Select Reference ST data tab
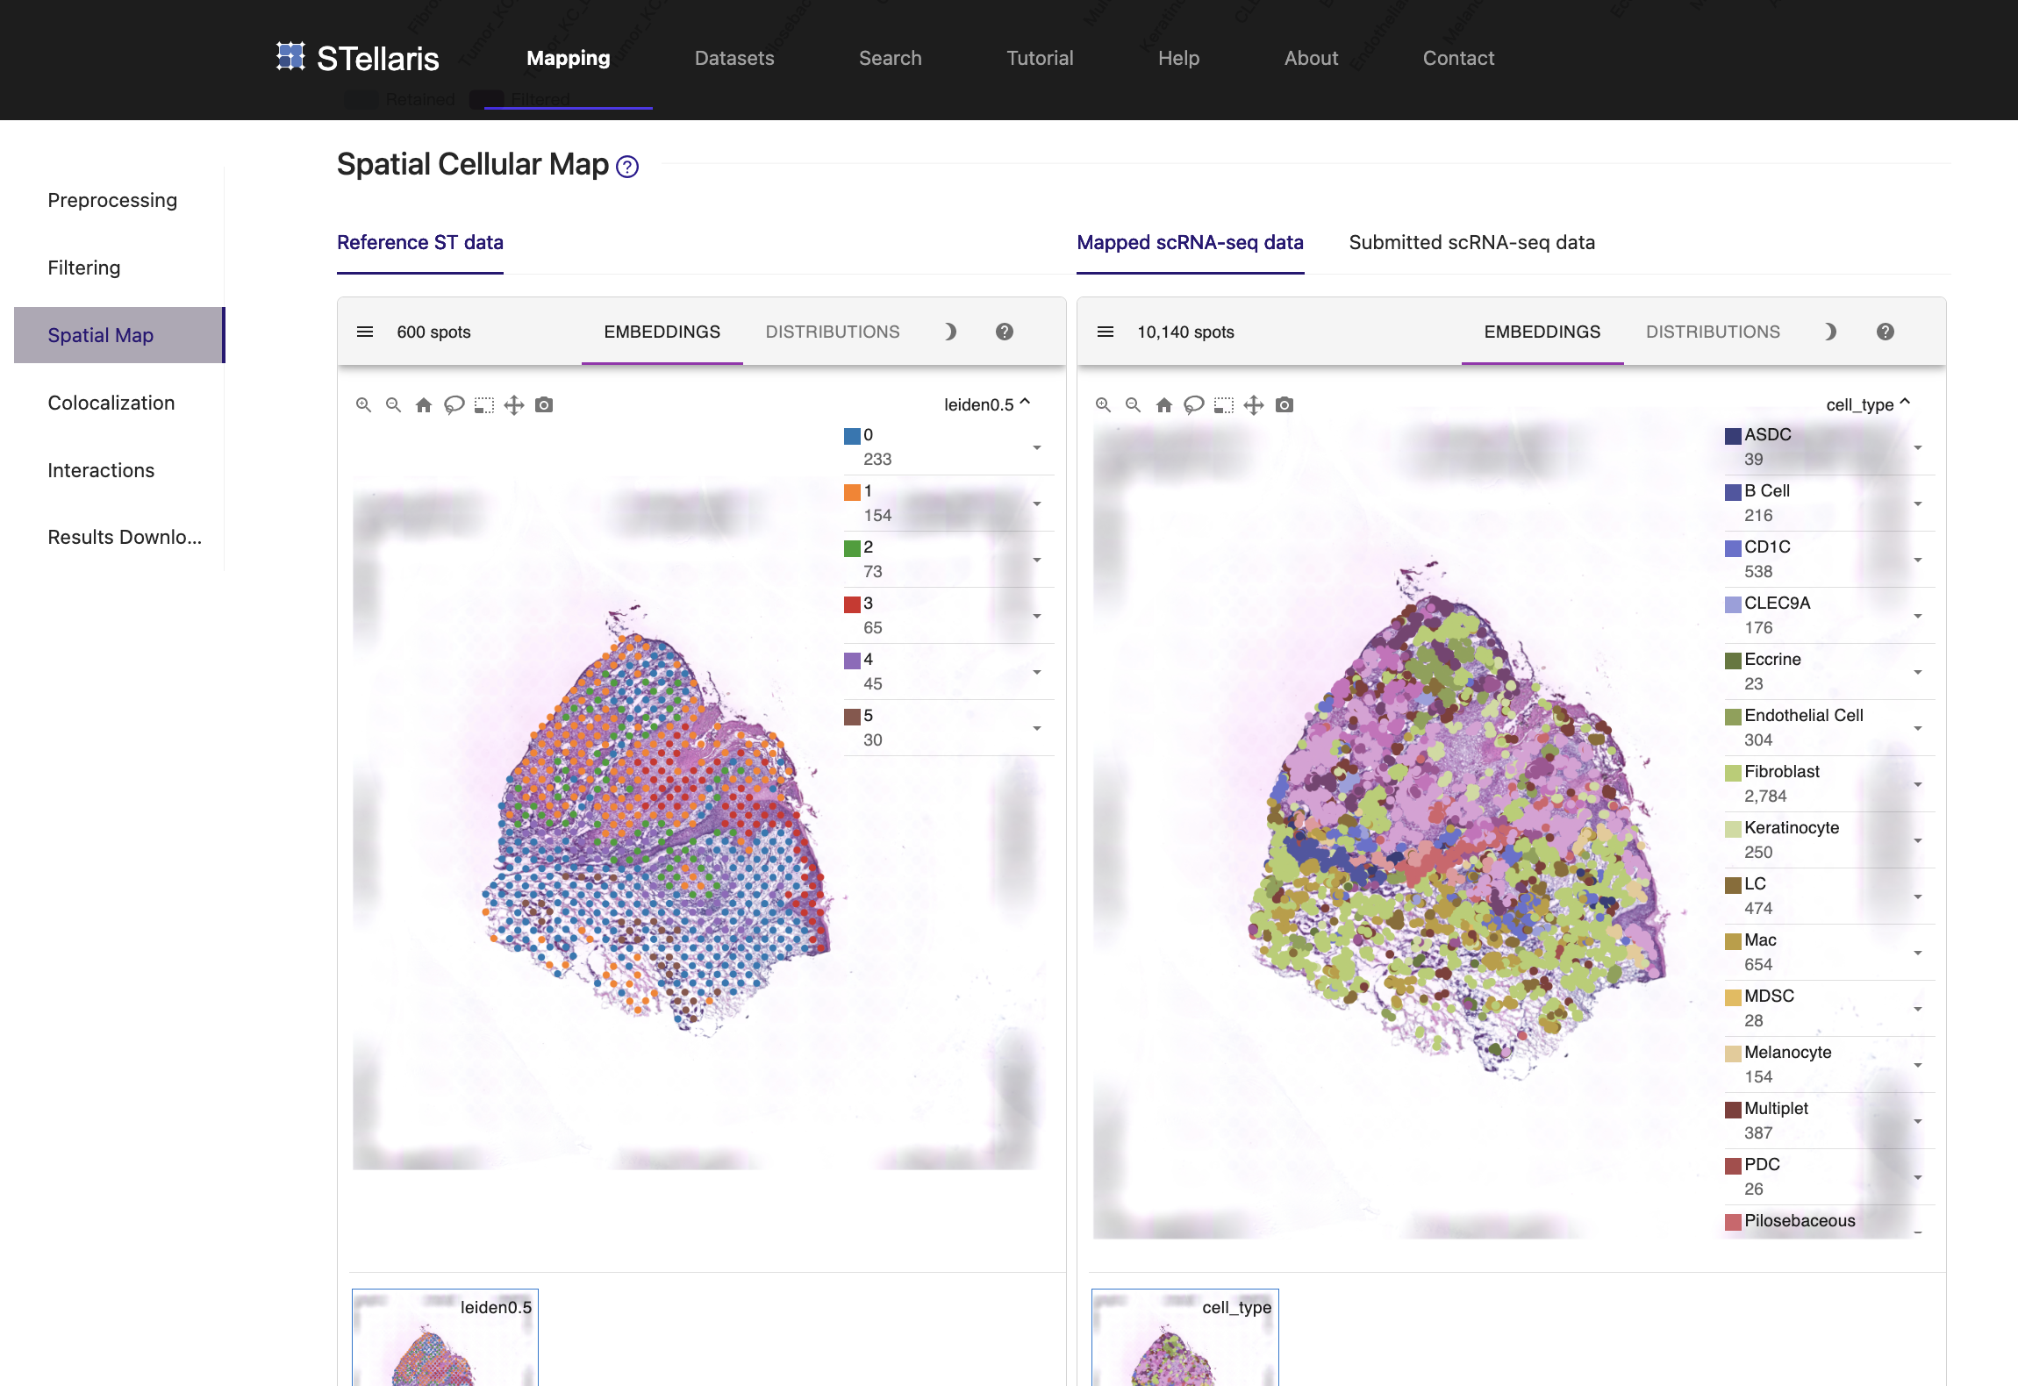Screen dimensions: 2018x1386 click(x=419, y=242)
